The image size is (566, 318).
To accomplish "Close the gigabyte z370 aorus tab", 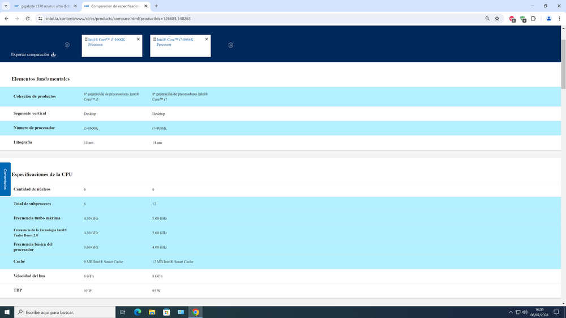I will (x=75, y=6).
